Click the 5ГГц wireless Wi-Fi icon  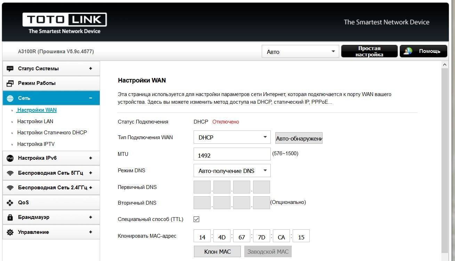(10, 173)
